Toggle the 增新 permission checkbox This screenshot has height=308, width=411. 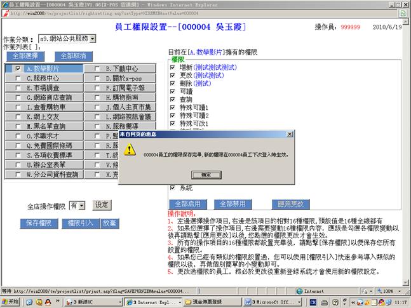coord(173,66)
